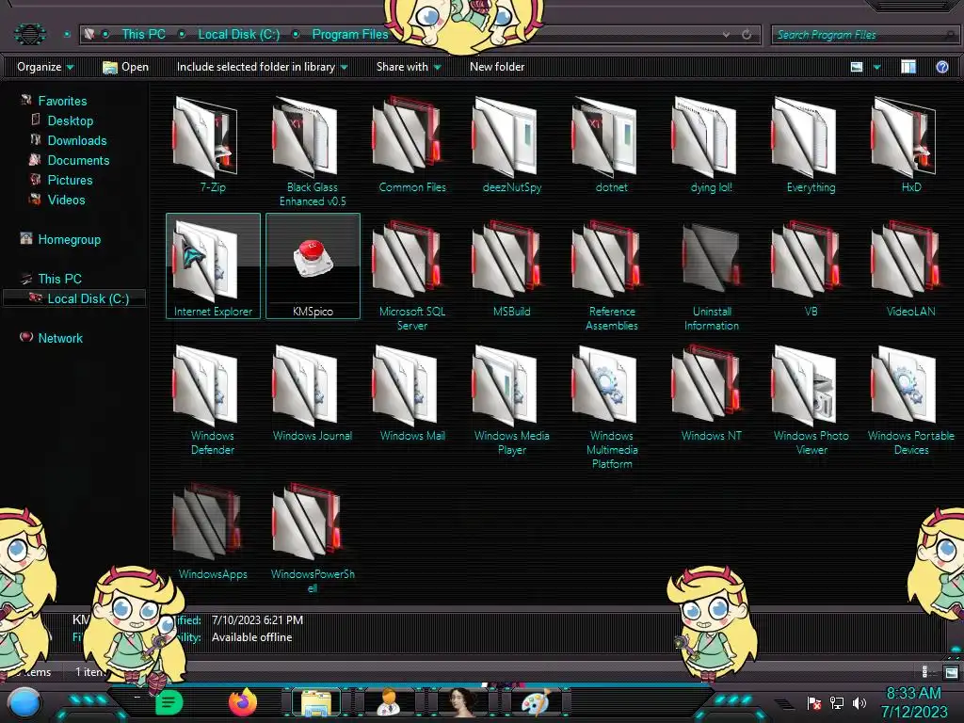Image resolution: width=964 pixels, height=723 pixels.
Task: Open the Paint palette taskbar icon
Action: point(536,702)
